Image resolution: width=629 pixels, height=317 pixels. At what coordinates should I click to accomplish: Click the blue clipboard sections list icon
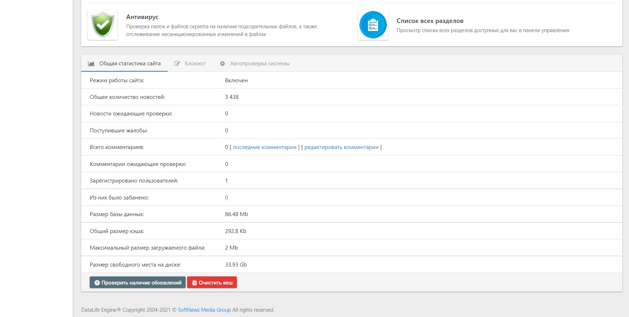373,25
